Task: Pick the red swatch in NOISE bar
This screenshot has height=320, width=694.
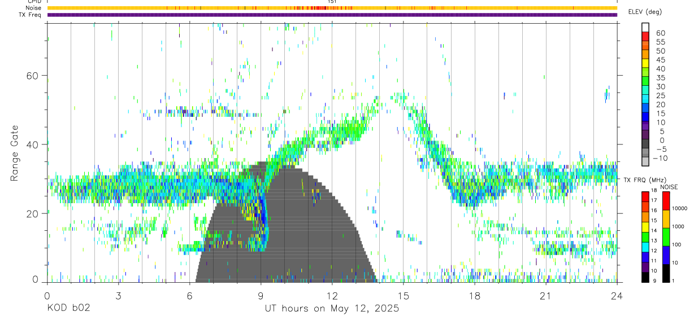Action: coord(666,200)
